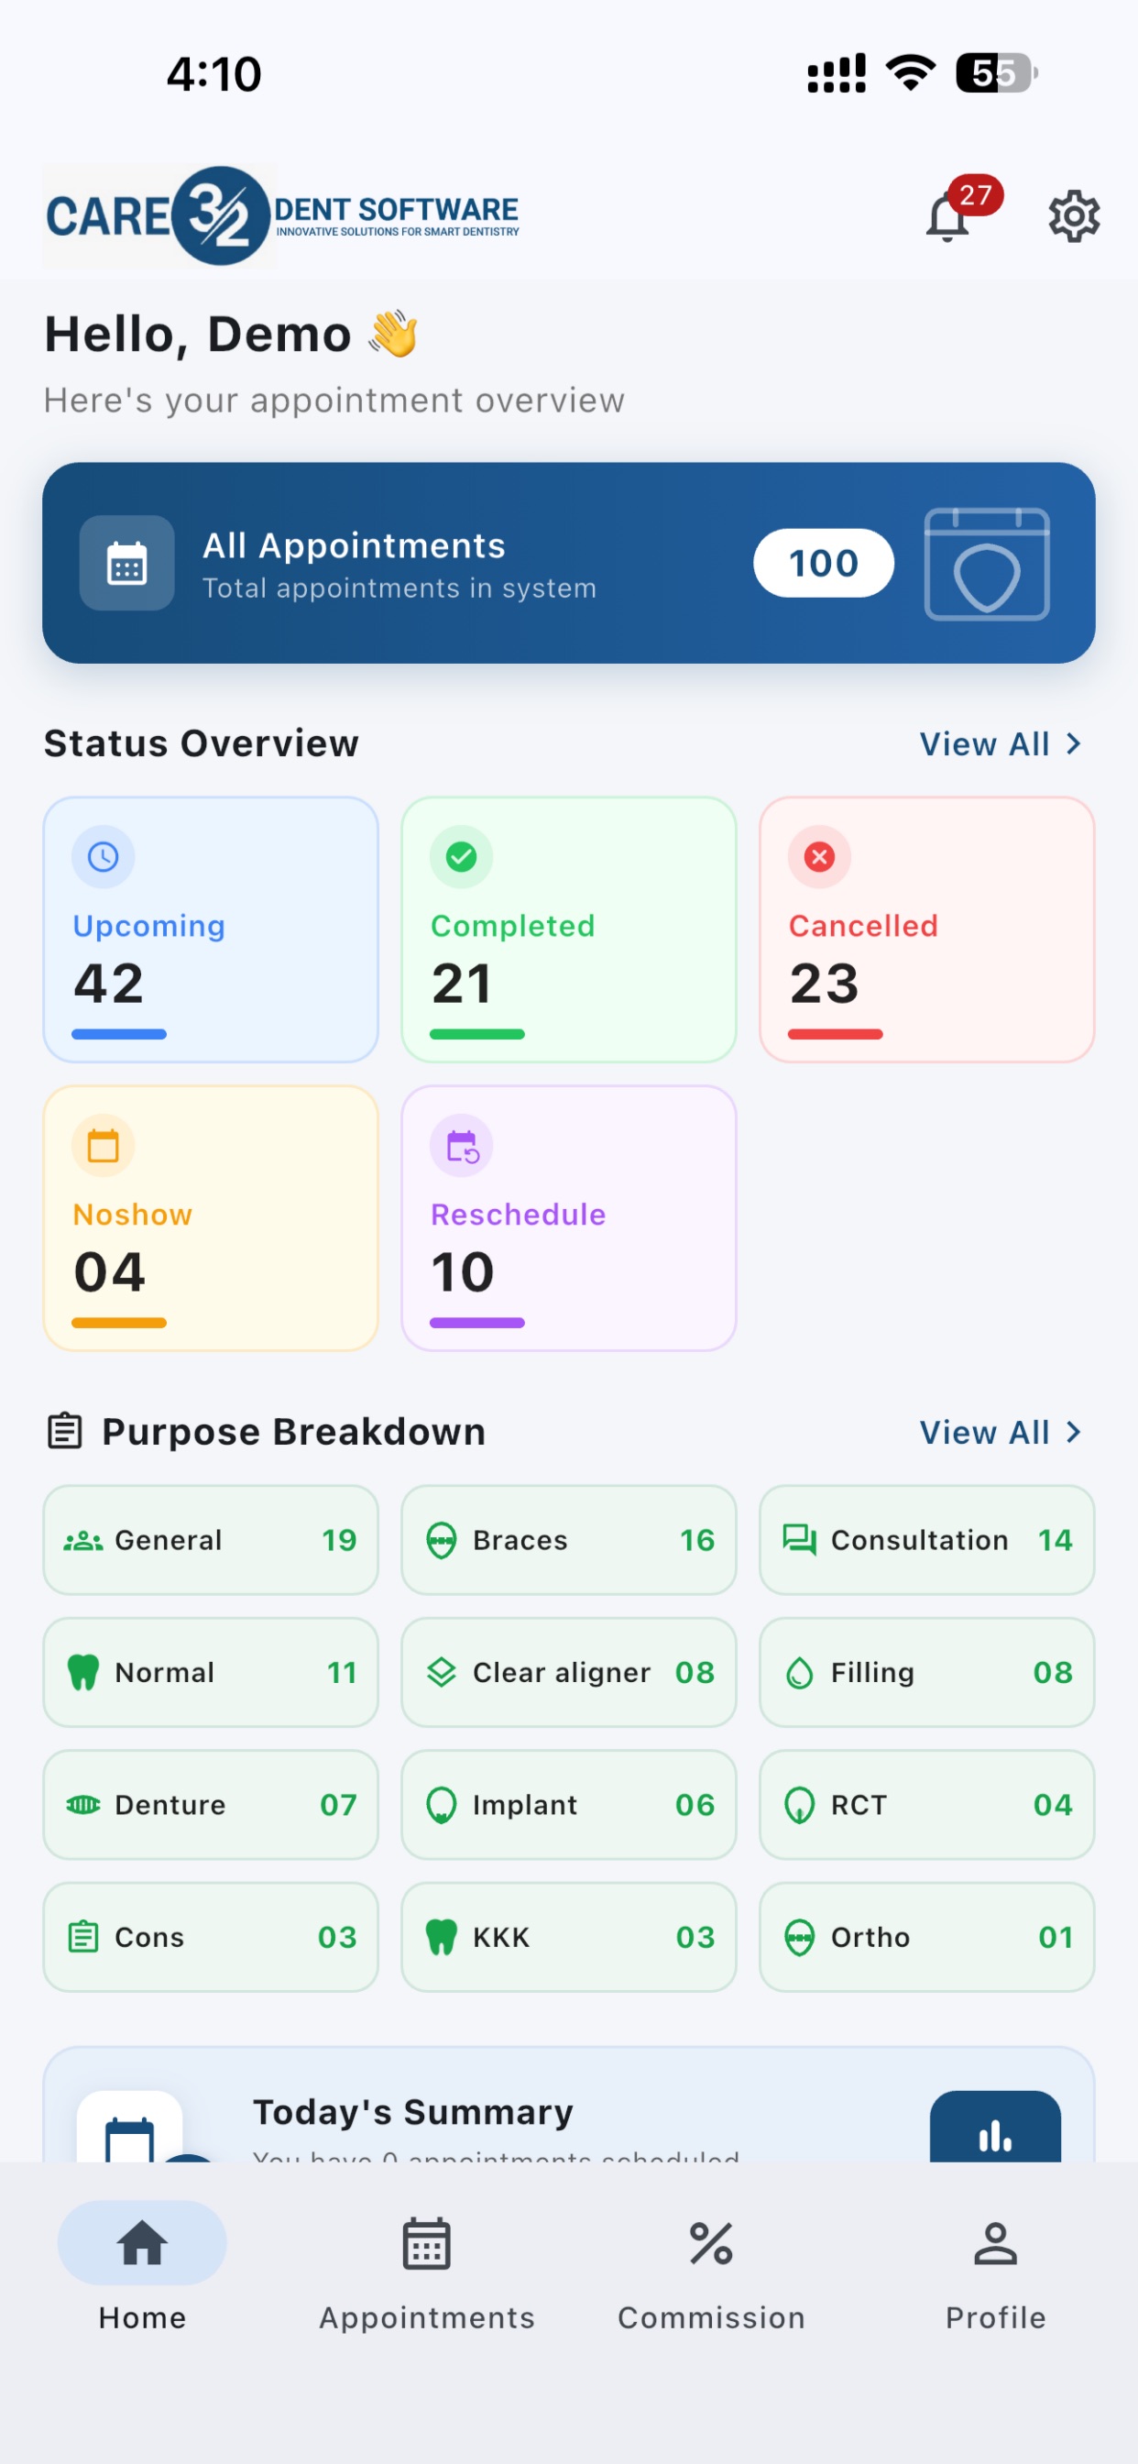Tap the Implant icon

click(x=441, y=1805)
